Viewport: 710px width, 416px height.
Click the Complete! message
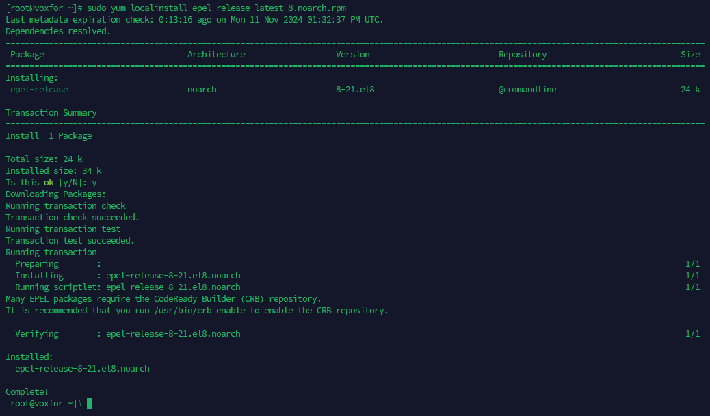(x=27, y=392)
